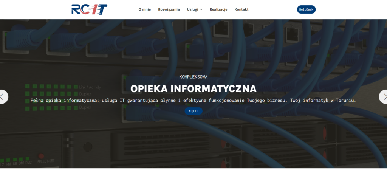This screenshot has height=186, width=387.
Task: Select Realizacje in the navigation
Action: coord(218,9)
